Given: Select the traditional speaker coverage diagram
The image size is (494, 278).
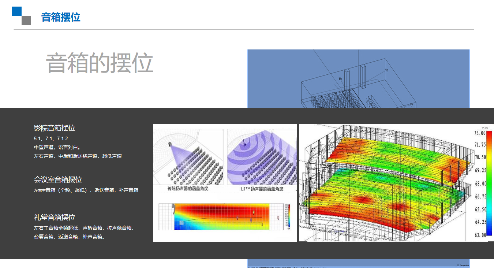Looking at the screenshot, I should pos(188,157).
